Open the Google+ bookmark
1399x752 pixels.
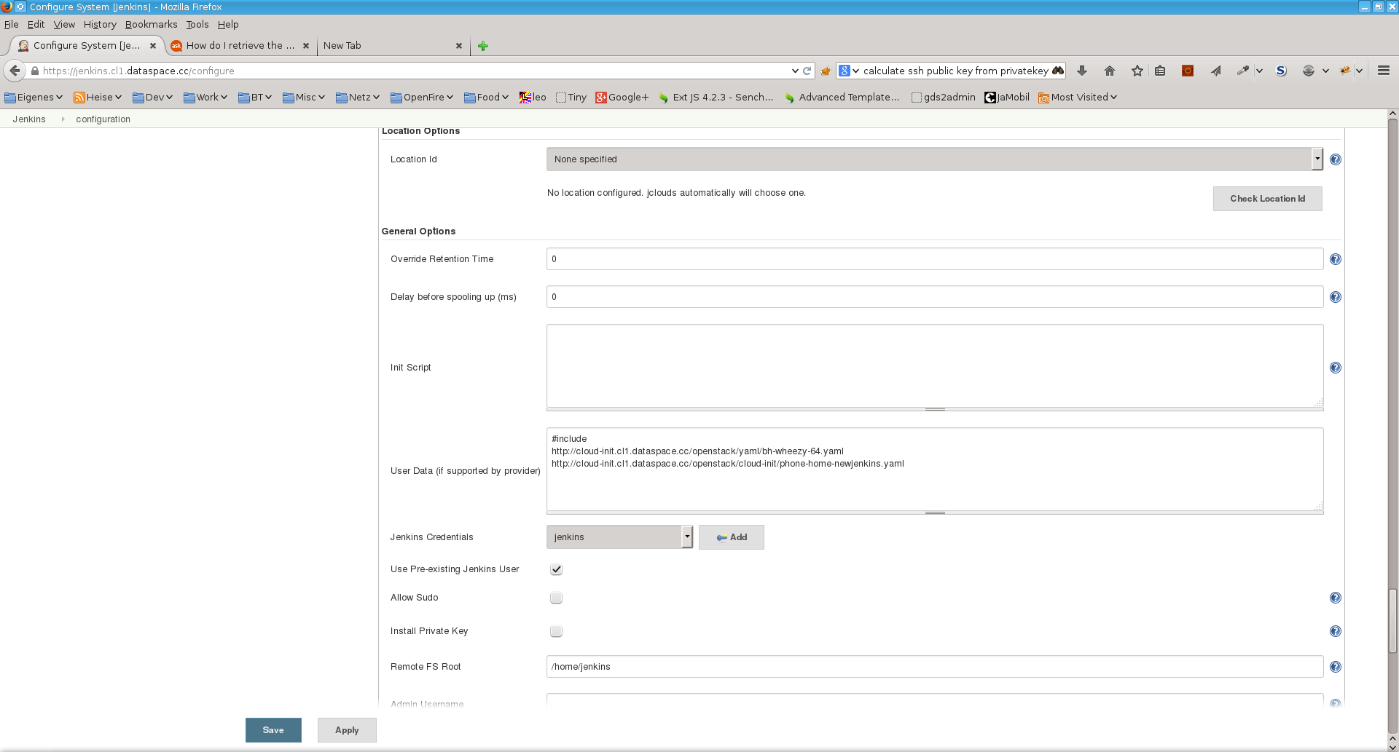click(622, 97)
